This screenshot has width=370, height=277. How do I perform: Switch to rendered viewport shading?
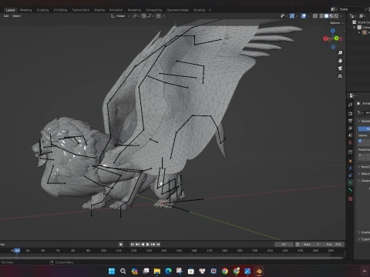click(x=336, y=16)
